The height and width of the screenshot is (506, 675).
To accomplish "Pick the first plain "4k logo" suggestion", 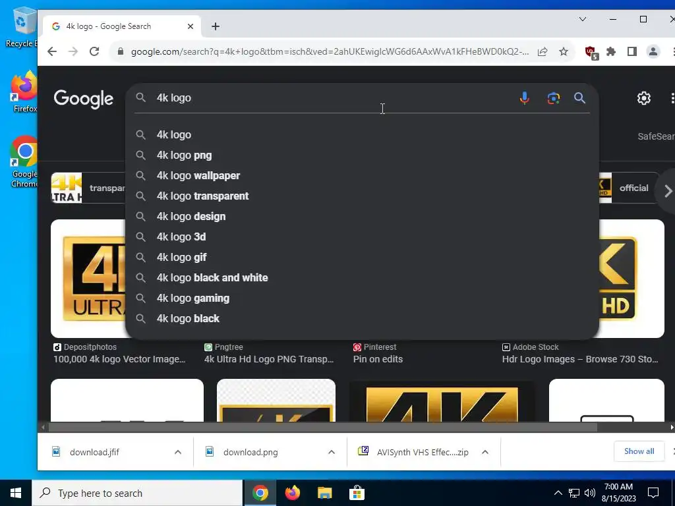I will [362, 134].
